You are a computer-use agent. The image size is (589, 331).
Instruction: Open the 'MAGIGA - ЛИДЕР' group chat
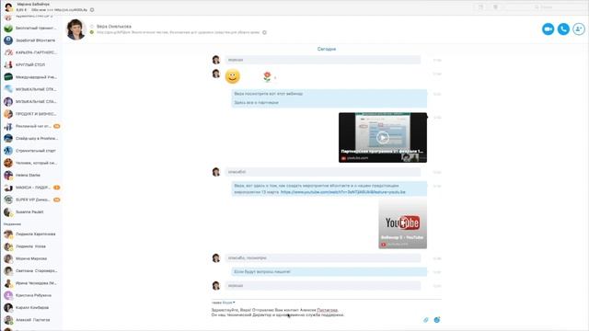click(x=31, y=188)
